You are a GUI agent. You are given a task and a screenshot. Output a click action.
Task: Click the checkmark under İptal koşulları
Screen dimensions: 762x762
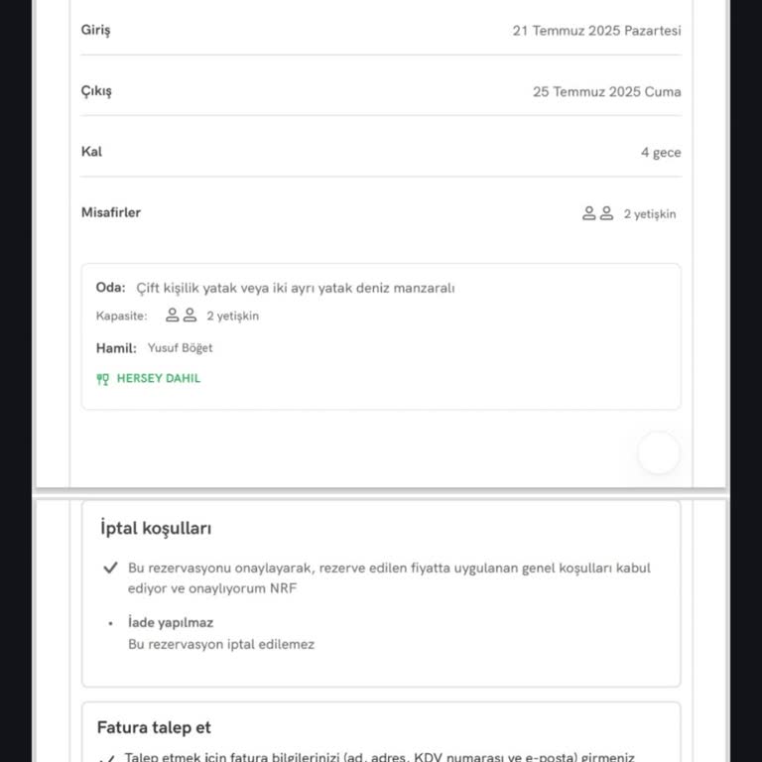(x=110, y=569)
